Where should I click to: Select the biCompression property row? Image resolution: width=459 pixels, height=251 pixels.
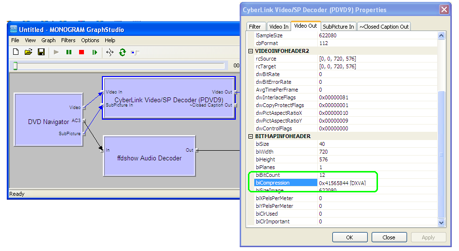pos(345,183)
